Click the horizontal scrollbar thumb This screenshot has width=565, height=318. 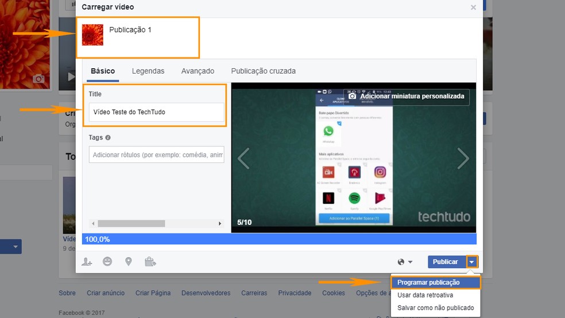pyautogui.click(x=131, y=224)
